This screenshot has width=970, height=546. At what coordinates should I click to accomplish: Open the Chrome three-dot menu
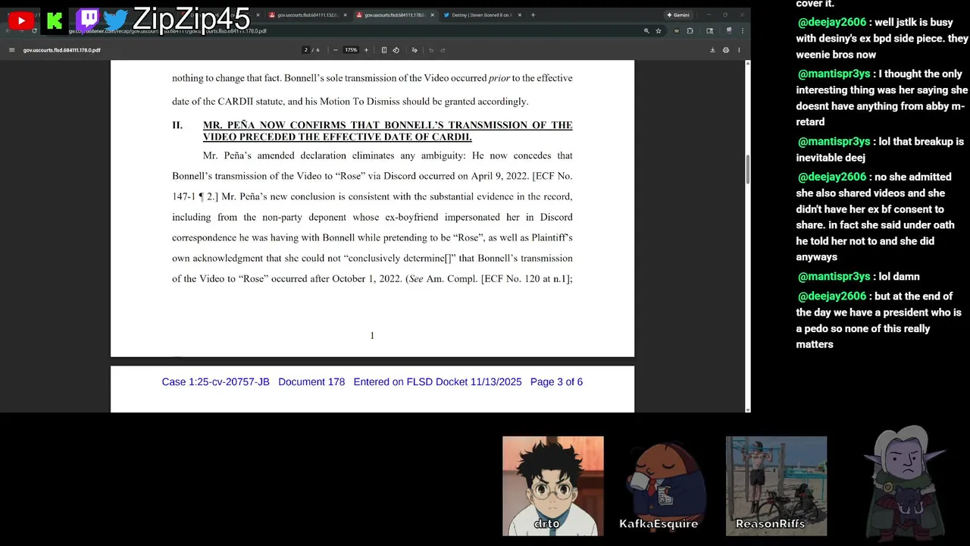point(743,31)
